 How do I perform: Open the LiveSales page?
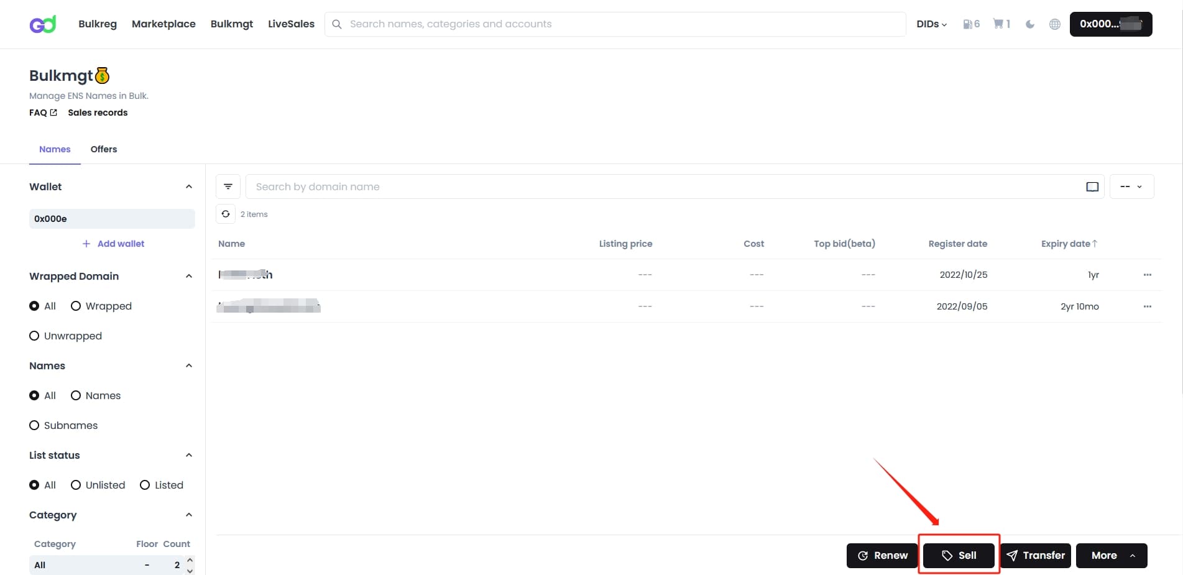(x=291, y=24)
